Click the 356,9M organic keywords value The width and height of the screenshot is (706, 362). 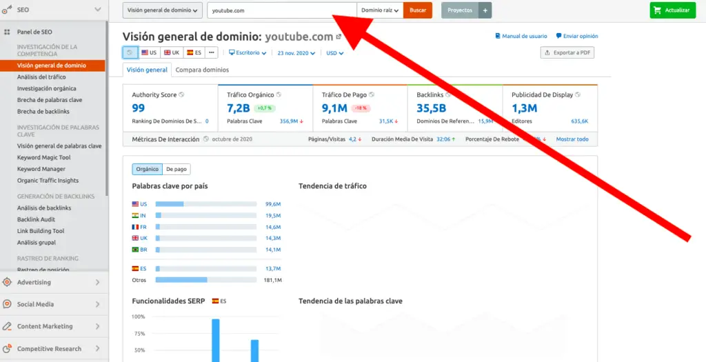[x=289, y=121]
